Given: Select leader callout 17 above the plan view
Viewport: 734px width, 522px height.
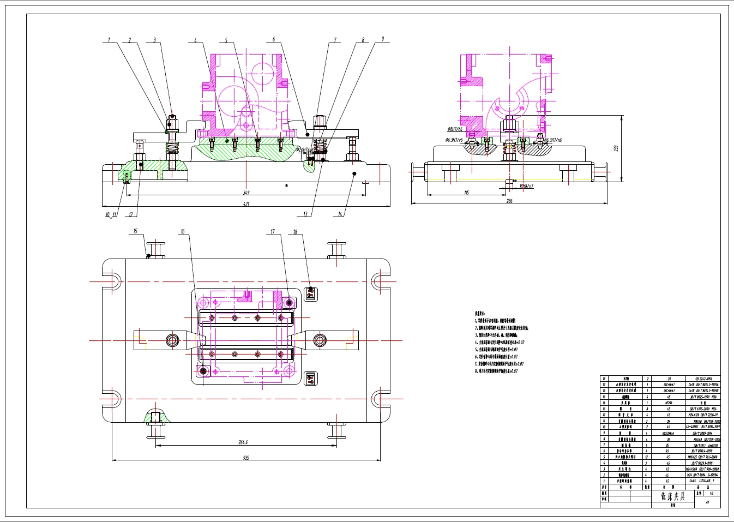Looking at the screenshot, I should 273,232.
